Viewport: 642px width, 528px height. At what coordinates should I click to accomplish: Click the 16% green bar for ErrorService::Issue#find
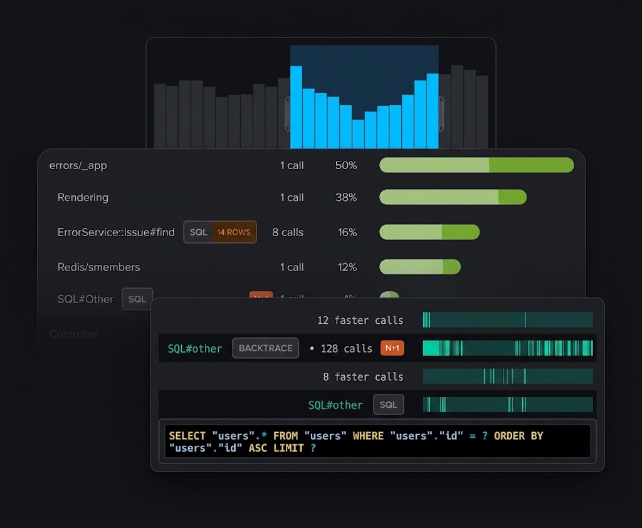(429, 232)
